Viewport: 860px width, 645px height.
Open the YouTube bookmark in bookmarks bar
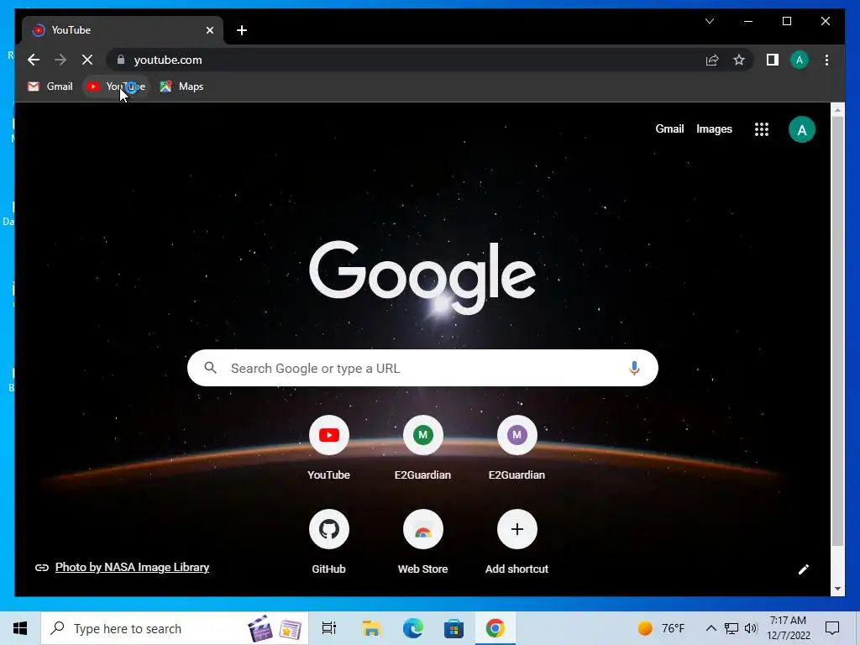pyautogui.click(x=116, y=87)
